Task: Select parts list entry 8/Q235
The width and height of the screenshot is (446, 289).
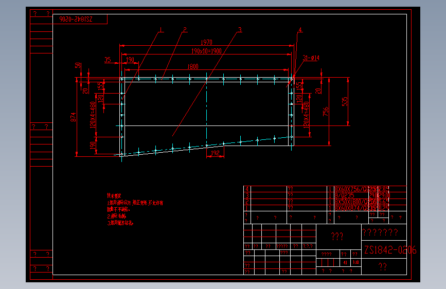Action: click(344, 195)
